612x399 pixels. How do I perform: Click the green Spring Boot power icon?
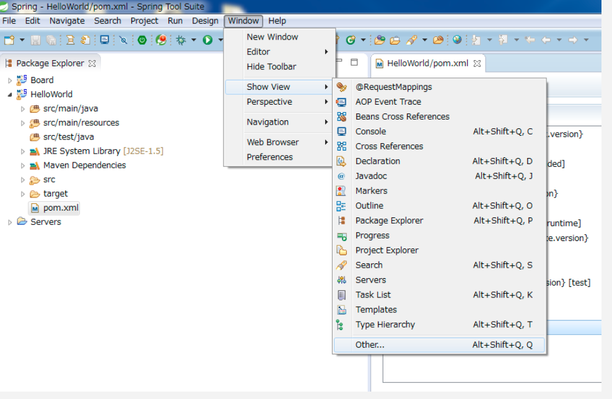coord(142,40)
